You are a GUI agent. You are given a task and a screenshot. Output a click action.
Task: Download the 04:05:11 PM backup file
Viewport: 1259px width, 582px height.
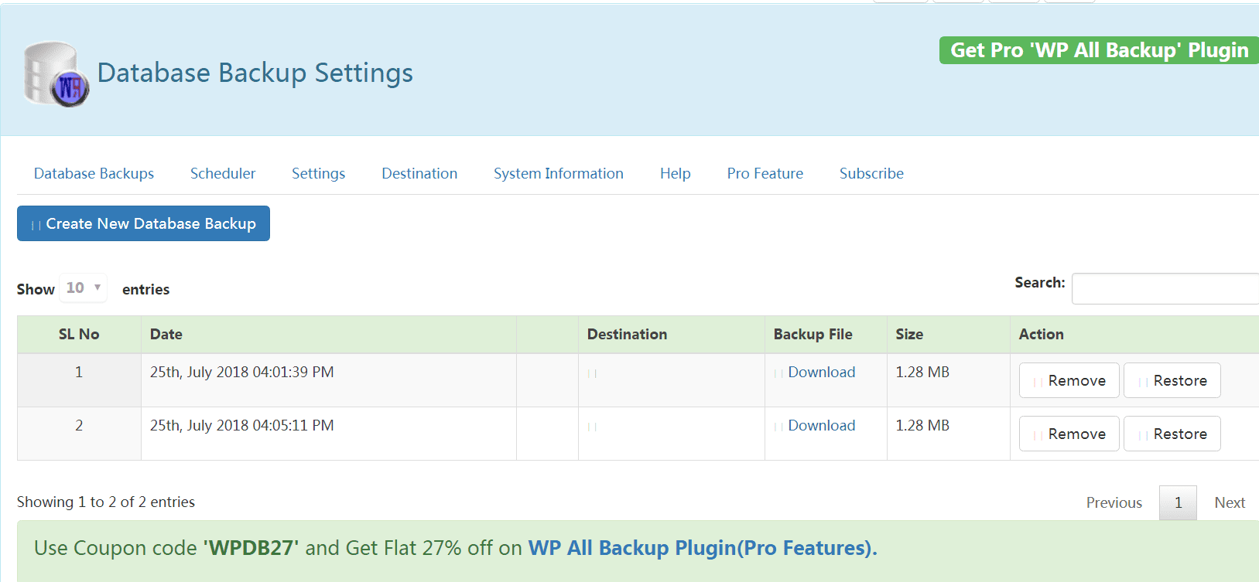821,426
